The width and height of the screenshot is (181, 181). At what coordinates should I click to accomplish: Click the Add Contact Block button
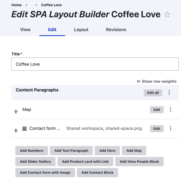tap(97, 172)
